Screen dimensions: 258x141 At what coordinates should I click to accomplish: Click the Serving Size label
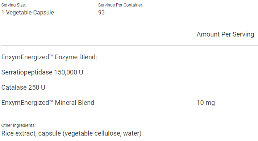[13, 5]
